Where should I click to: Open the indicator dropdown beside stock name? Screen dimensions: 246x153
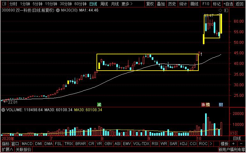pyautogui.click(x=58, y=10)
